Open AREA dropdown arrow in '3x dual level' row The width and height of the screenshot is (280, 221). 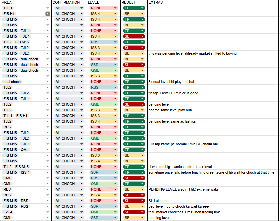point(47,82)
